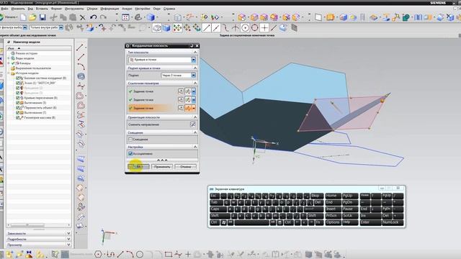Toggle checkbox of Extrude (7) feature
The height and width of the screenshot is (259, 461).
click(x=17, y=112)
